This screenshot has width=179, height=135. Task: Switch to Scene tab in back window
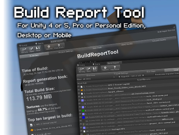(23, 45)
